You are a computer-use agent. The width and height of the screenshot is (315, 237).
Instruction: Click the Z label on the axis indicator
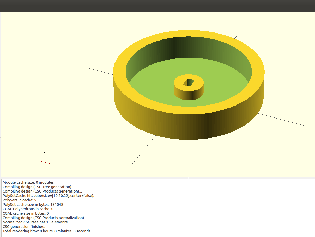pyautogui.click(x=39, y=148)
